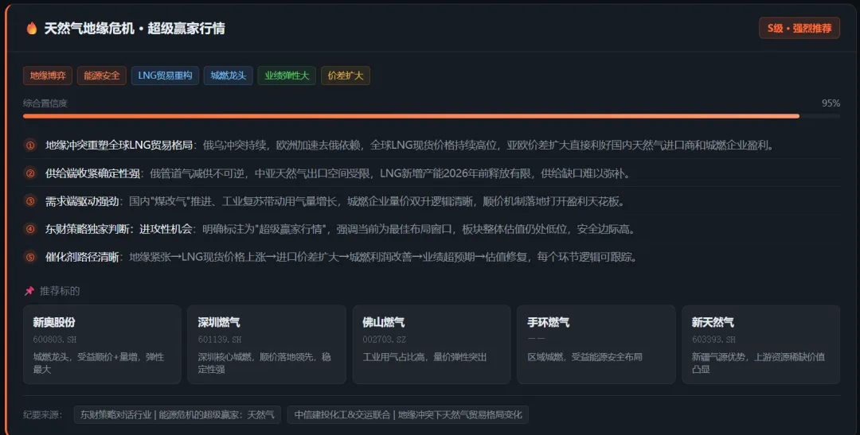Select the LNG贸易重构 tag
This screenshot has height=435, width=860.
coord(165,76)
